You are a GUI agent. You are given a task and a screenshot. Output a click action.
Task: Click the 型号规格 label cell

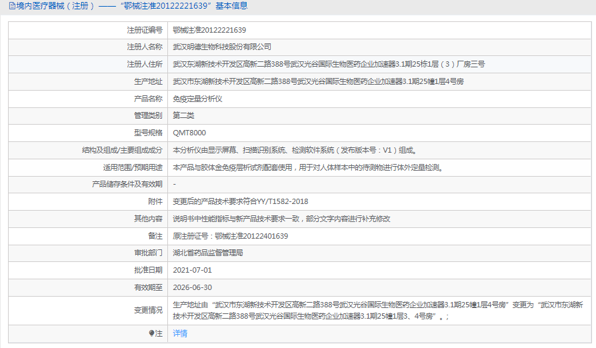pyautogui.click(x=88, y=133)
